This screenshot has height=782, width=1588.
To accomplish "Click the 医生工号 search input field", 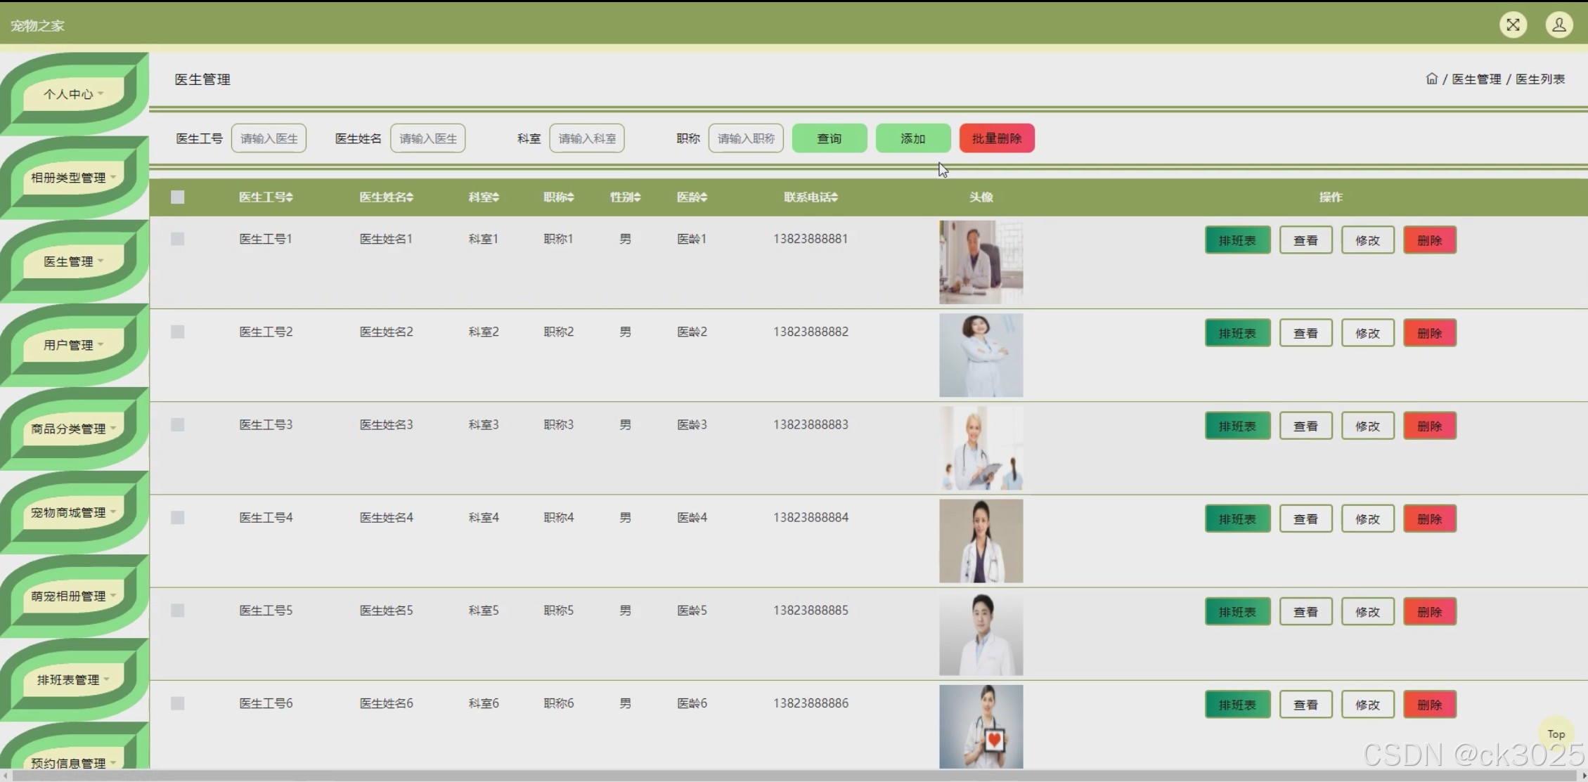I will (269, 138).
